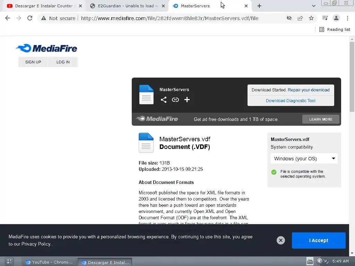Copy link with the chain icon
Screen dimensions: 355x266
pyautogui.click(x=175, y=100)
